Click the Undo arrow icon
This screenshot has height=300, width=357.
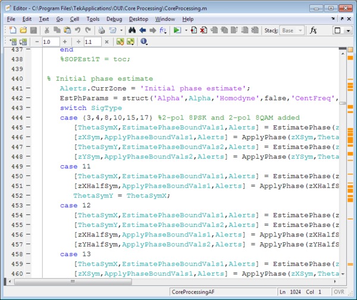[77, 30]
